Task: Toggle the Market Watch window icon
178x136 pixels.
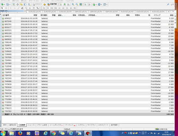Action: tap(14, 4)
